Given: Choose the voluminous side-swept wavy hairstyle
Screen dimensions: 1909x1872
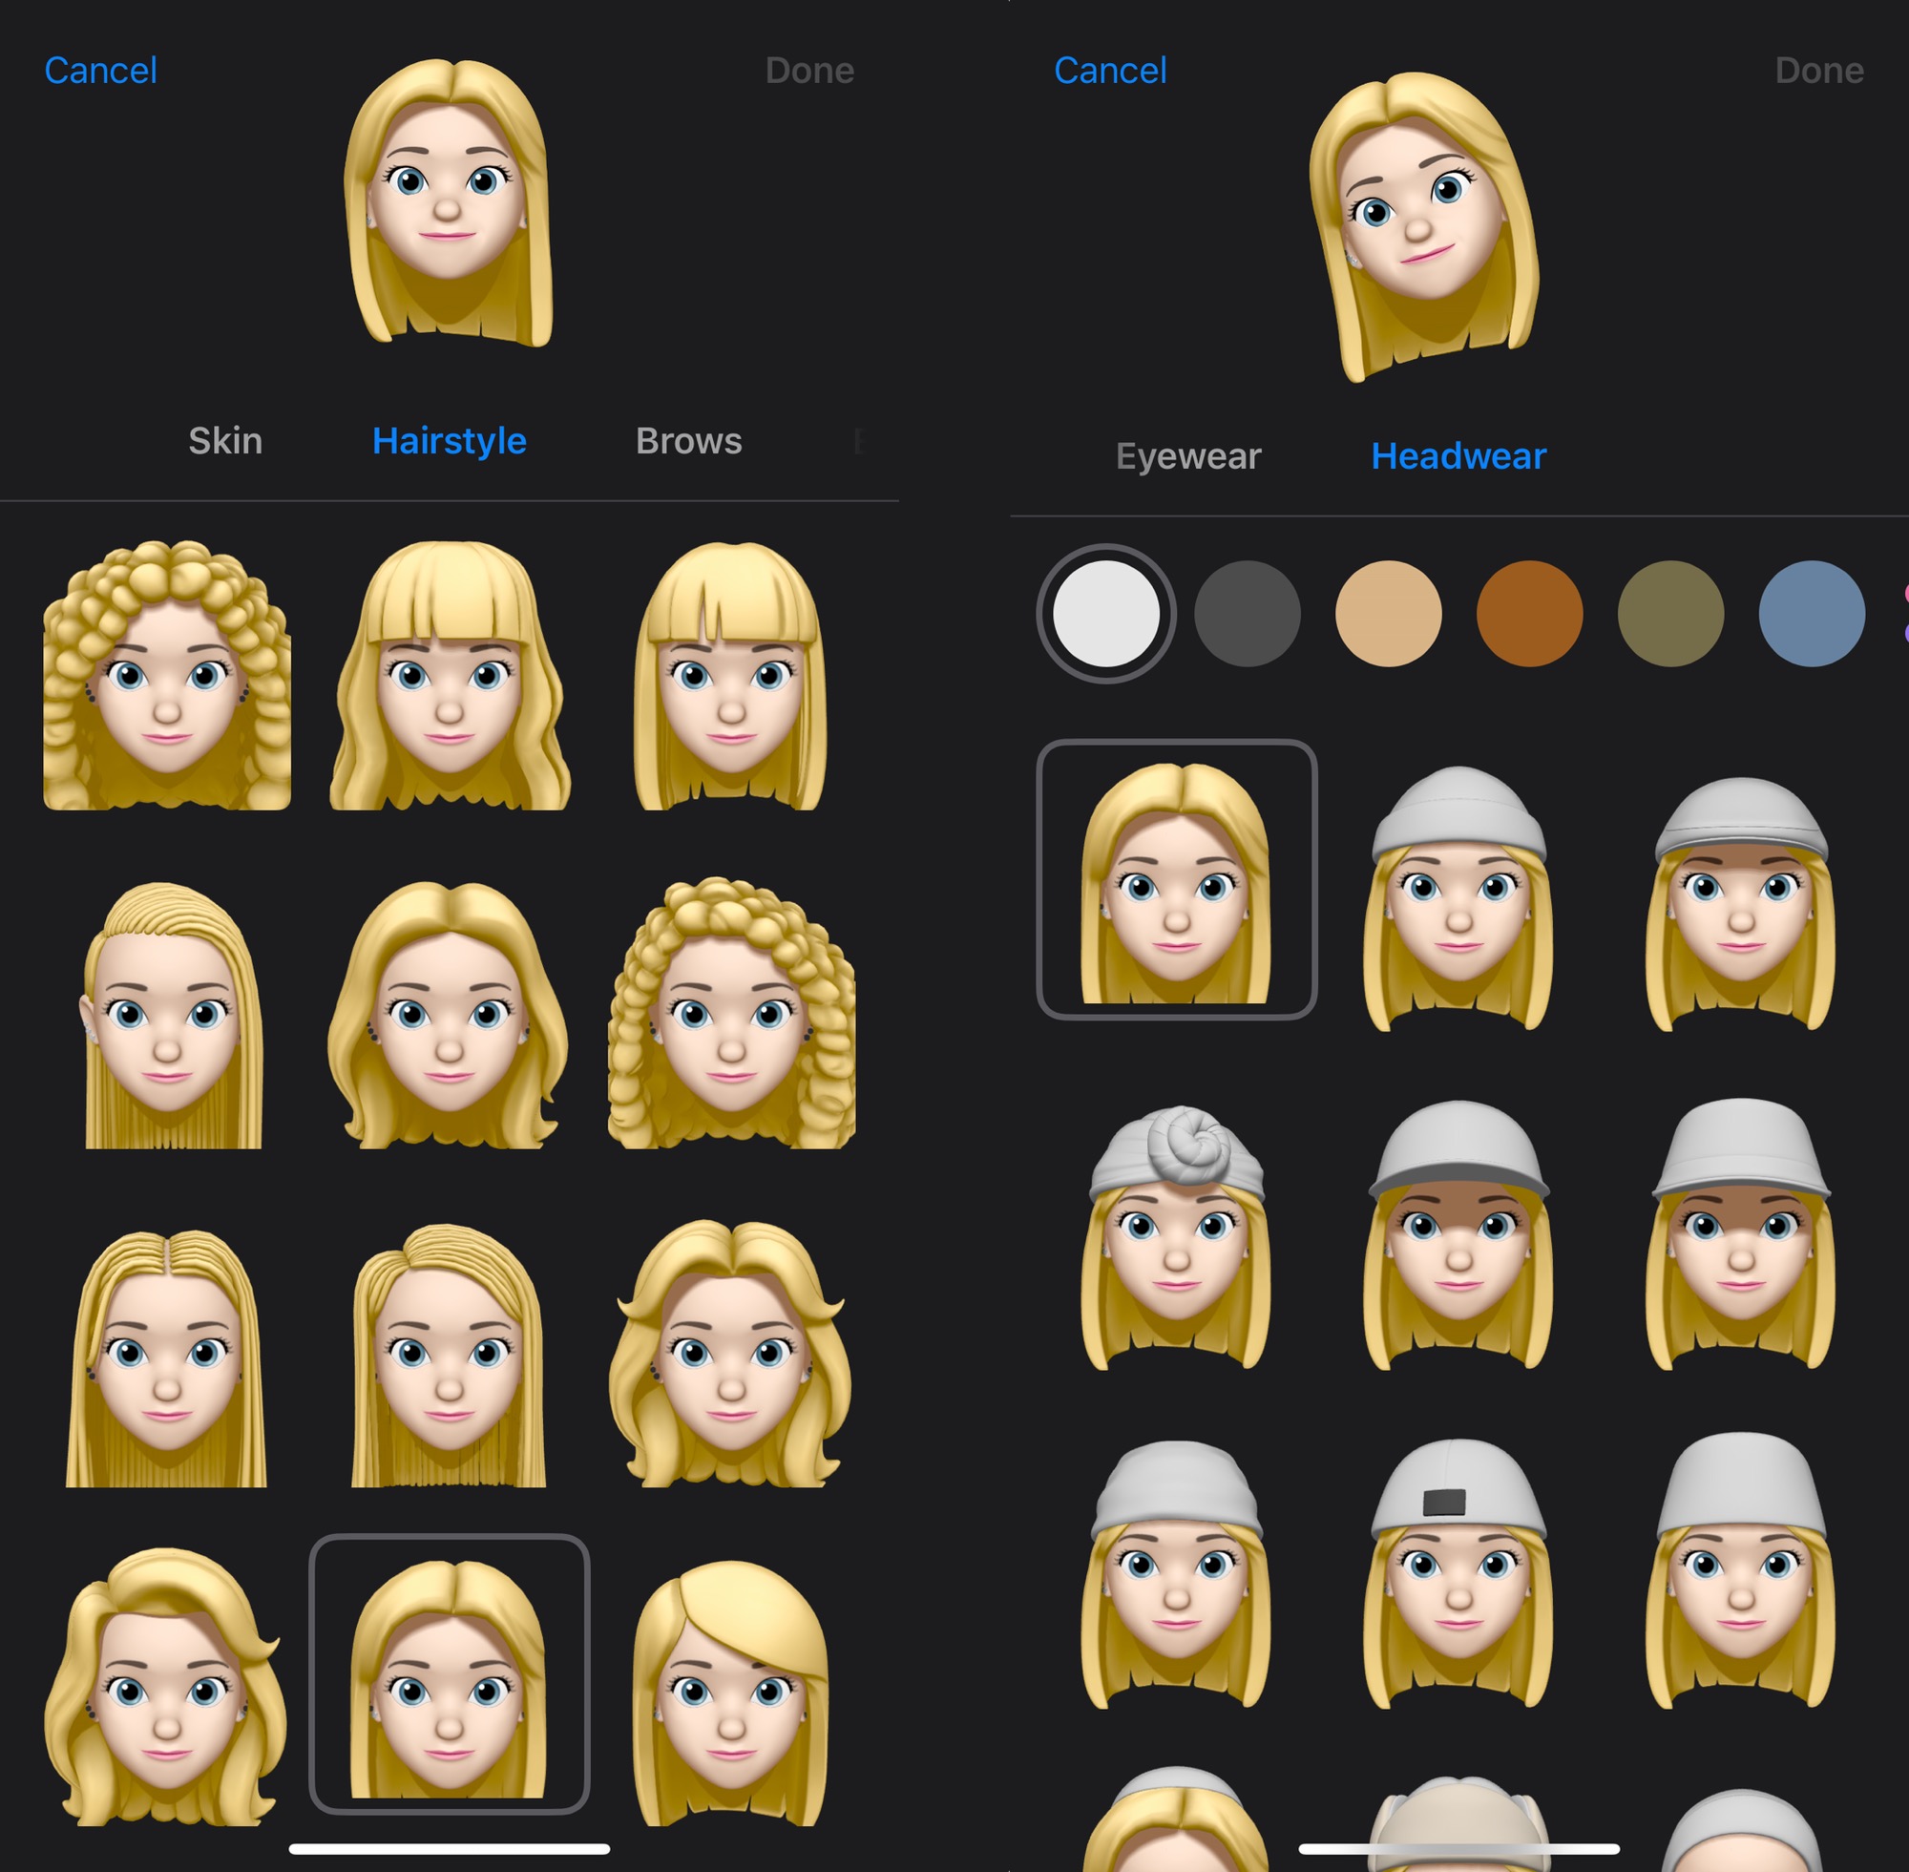Looking at the screenshot, I should 165,1687.
